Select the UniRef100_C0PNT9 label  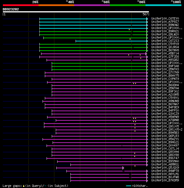tap(165, 79)
